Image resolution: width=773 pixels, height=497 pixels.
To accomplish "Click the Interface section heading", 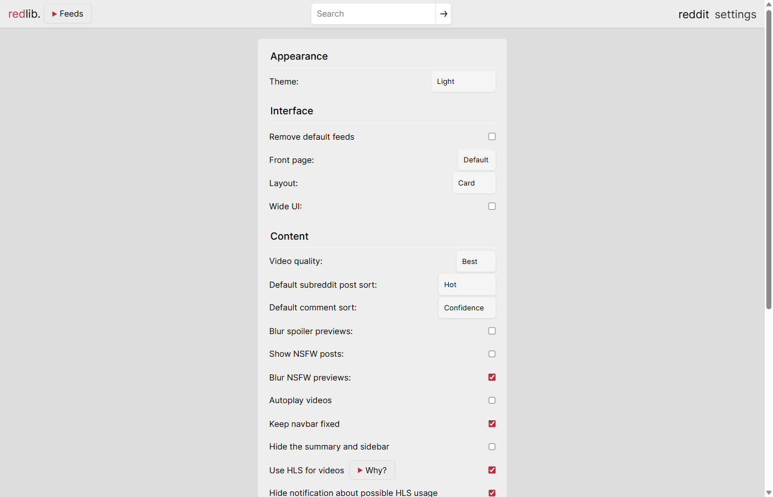I will click(x=292, y=111).
